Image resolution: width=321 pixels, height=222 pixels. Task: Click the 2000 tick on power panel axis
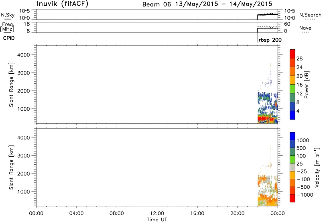point(24,91)
